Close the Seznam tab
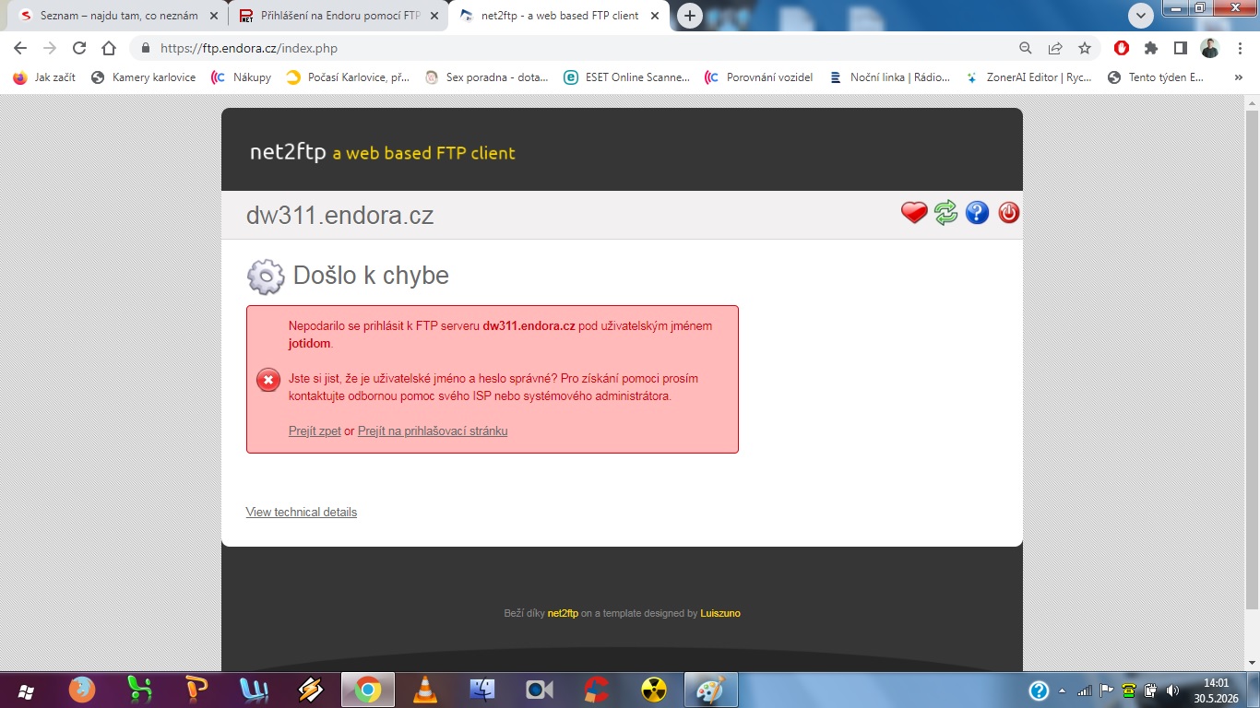The width and height of the screenshot is (1260, 708). click(214, 16)
